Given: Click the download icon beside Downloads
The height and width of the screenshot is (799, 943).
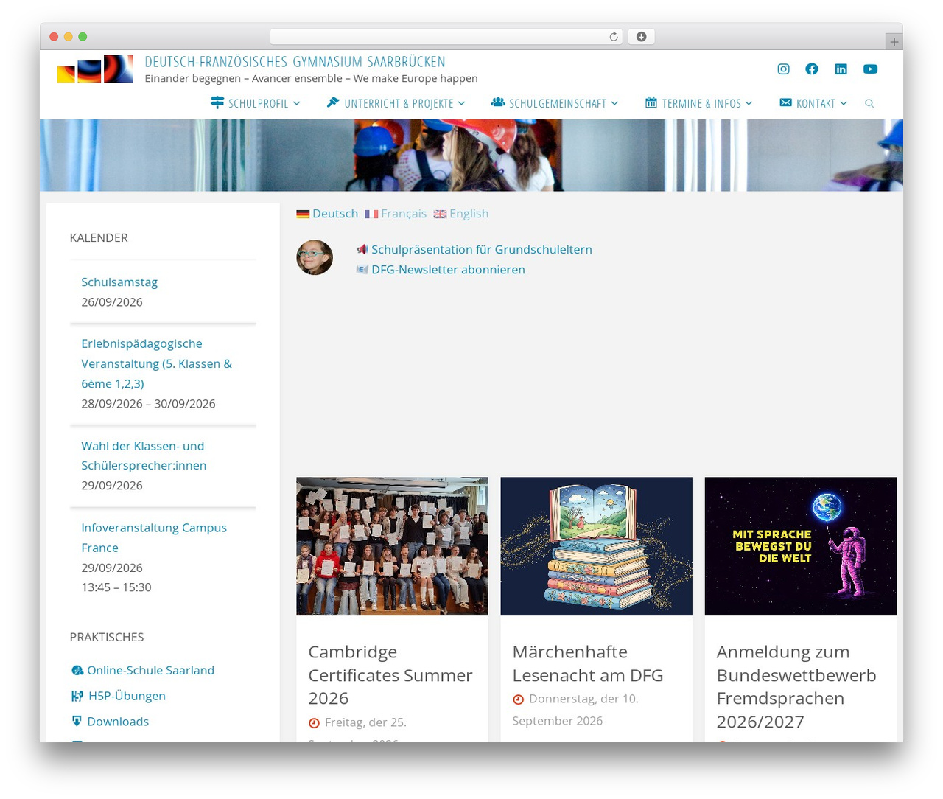Looking at the screenshot, I should point(77,721).
